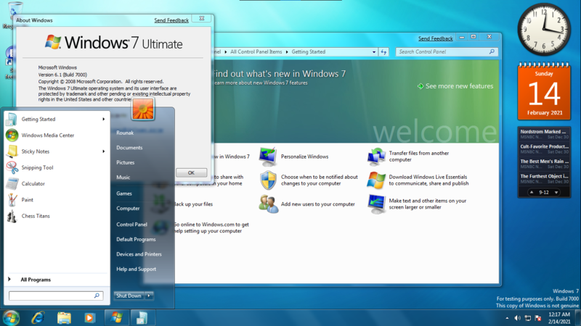Image resolution: width=581 pixels, height=326 pixels.
Task: Open Devices and Printers from start menu
Action: tap(139, 254)
